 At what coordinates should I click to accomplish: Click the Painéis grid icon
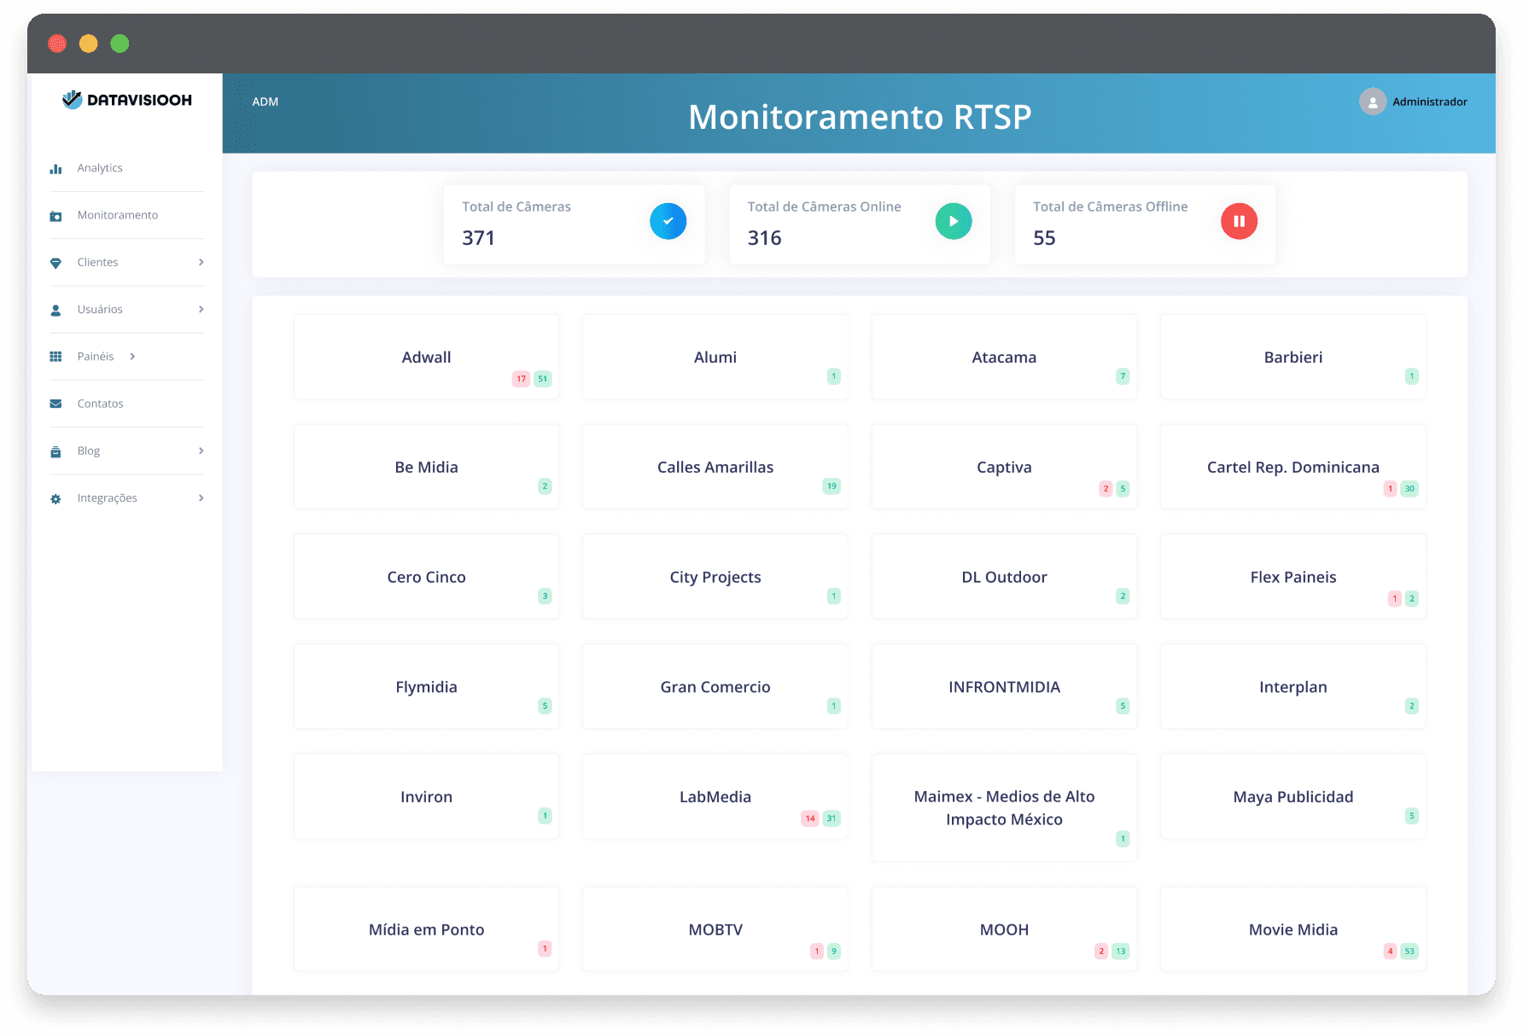coord(55,357)
